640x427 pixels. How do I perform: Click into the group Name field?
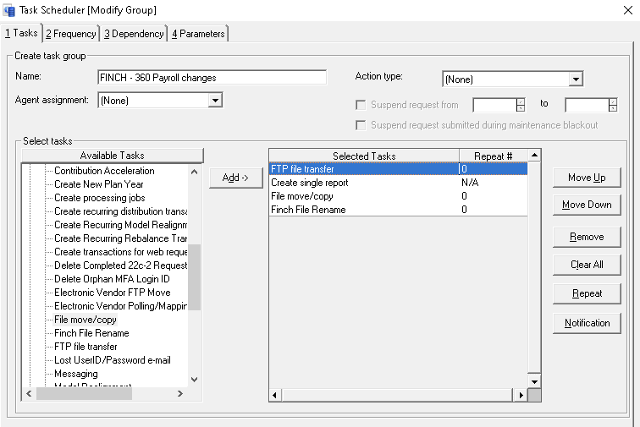212,78
